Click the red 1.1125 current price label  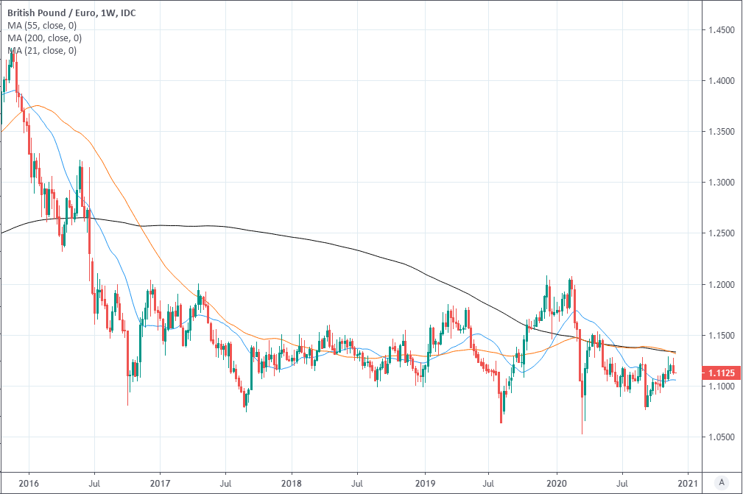coord(722,373)
